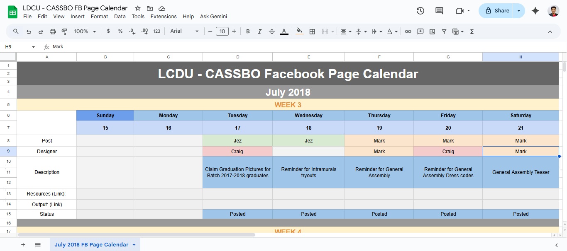
Task: Open the Format menu
Action: pyautogui.click(x=99, y=17)
